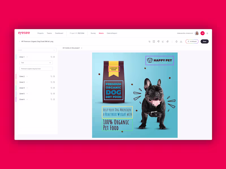The height and width of the screenshot is (169, 226).
Task: Select the Company Name zone on bag
Action: click(x=114, y=69)
